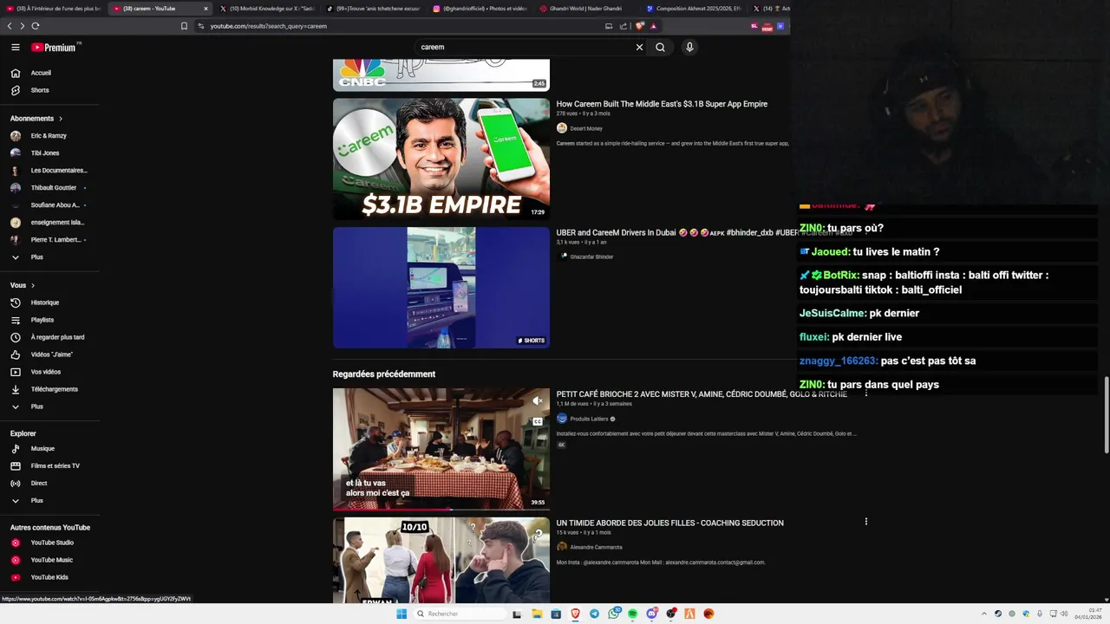Start voice search with the microphone icon
The width and height of the screenshot is (1110, 624).
tap(689, 48)
